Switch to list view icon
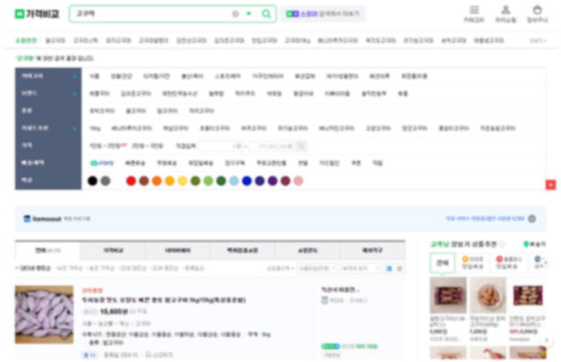 tap(389, 268)
